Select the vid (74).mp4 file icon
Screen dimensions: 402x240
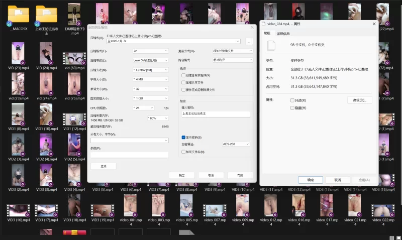[x=46, y=84]
